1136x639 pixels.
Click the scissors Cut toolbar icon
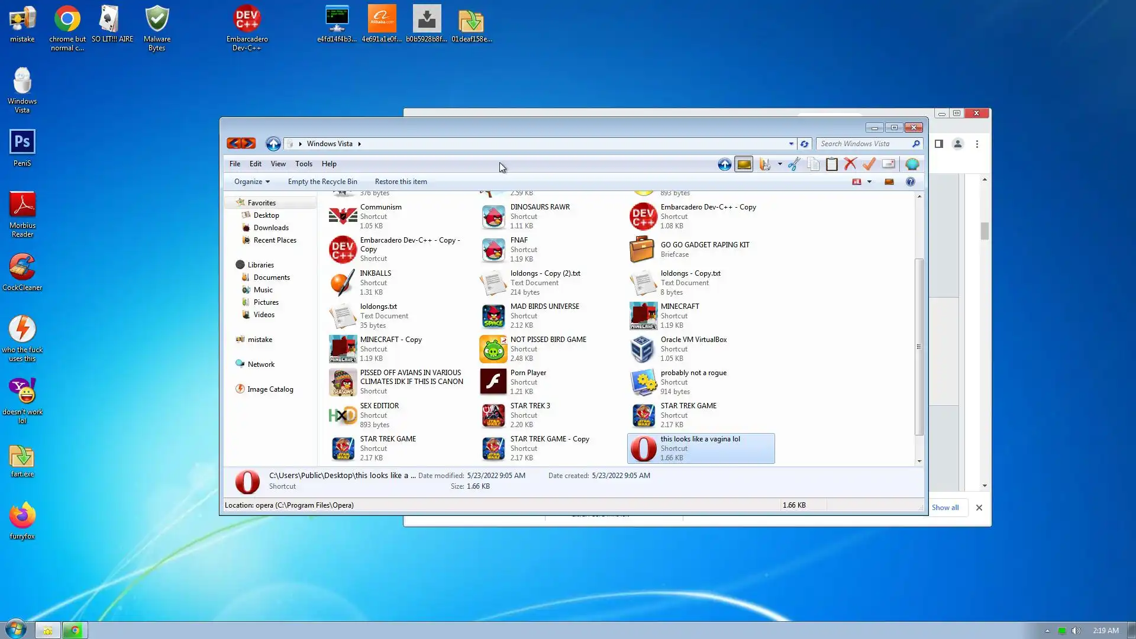coord(794,164)
